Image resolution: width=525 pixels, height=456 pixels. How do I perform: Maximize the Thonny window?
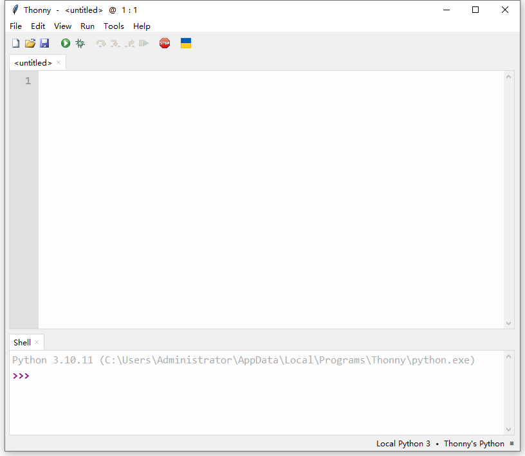point(475,10)
